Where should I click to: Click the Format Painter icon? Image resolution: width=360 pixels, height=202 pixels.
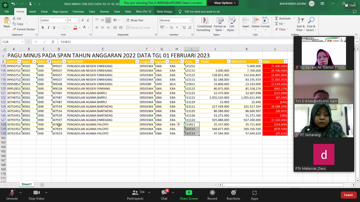[x=15, y=29]
